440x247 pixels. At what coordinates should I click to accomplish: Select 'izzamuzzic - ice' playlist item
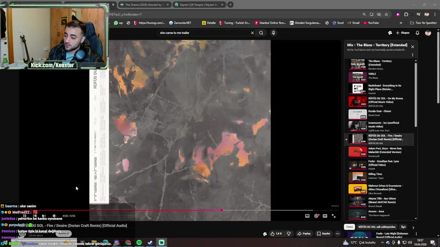[381, 126]
